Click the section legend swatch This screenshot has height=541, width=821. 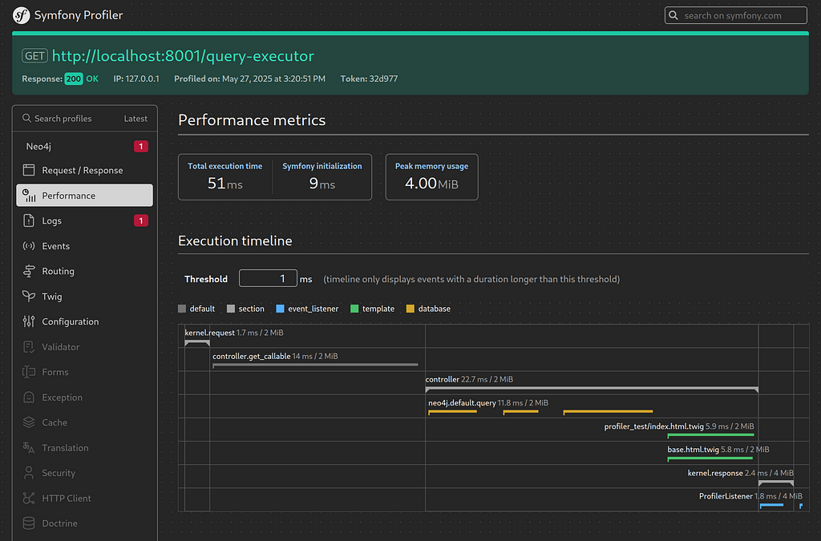231,309
